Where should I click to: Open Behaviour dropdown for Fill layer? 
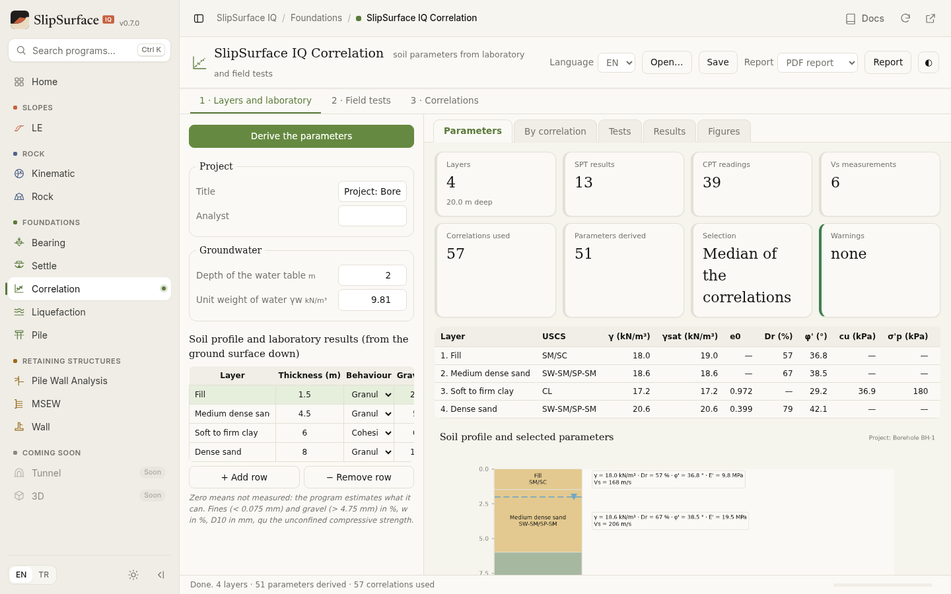pyautogui.click(x=371, y=395)
